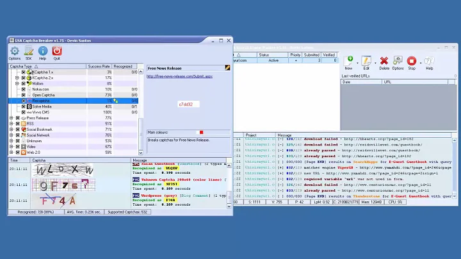Click the Web 2.0 orange icon
This screenshot has width=461, height=259.
24,153
